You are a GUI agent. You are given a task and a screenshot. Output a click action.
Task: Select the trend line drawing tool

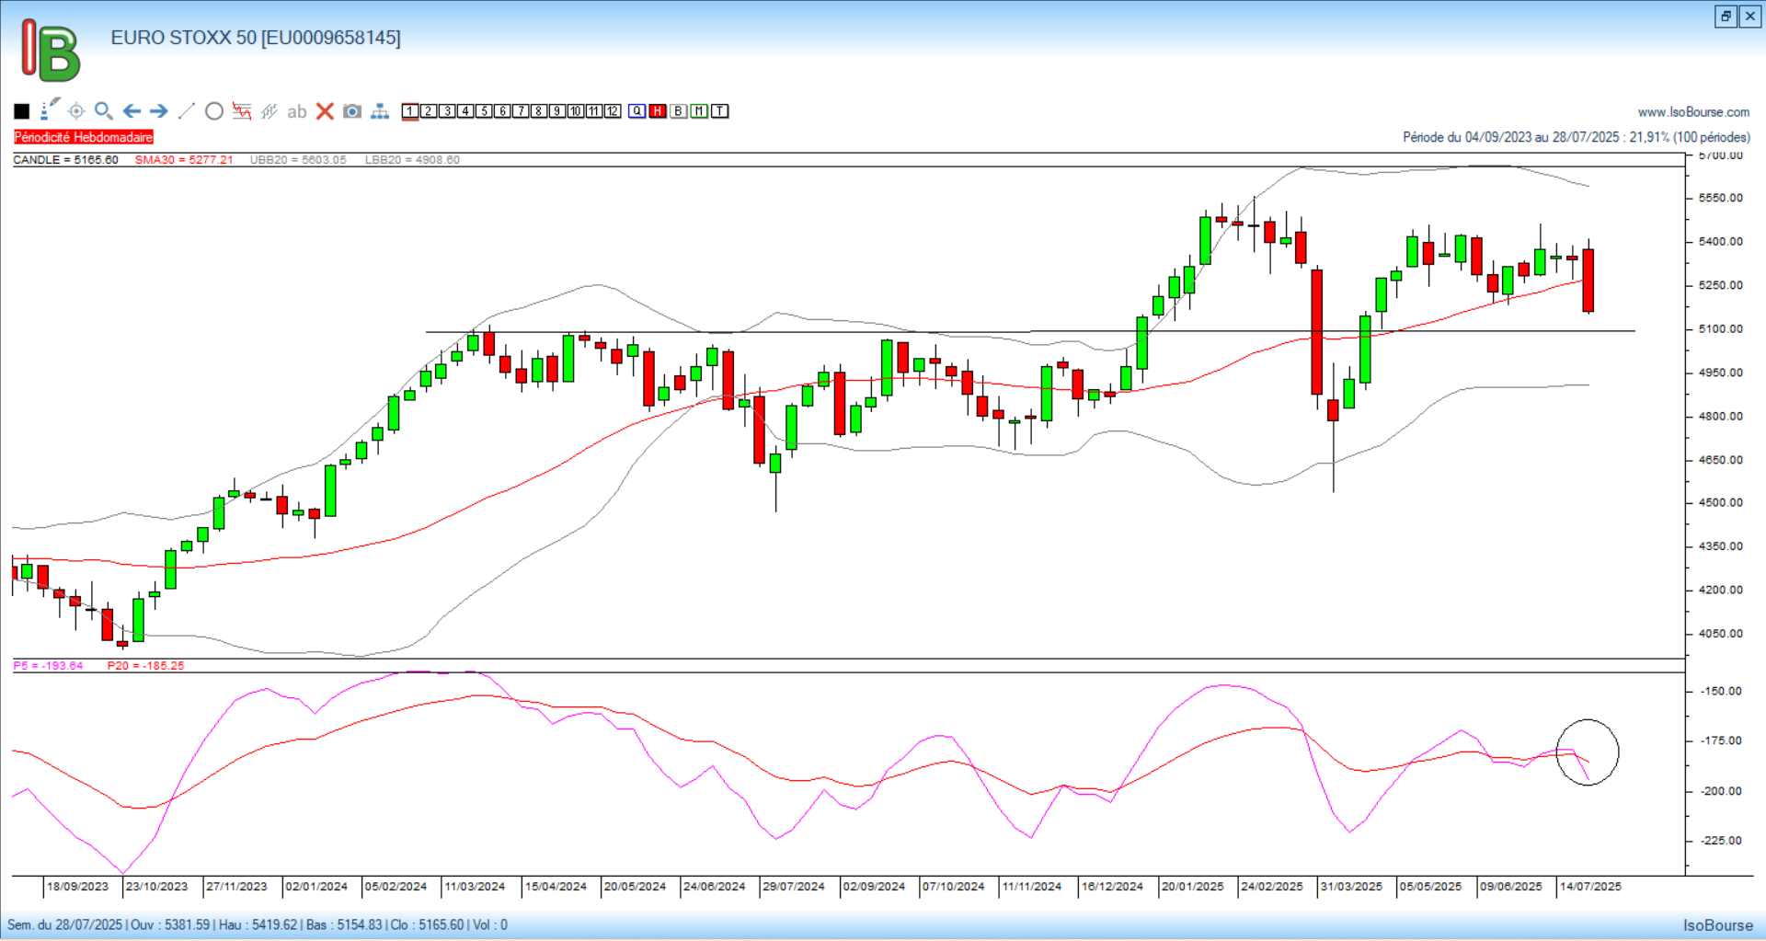pos(187,111)
